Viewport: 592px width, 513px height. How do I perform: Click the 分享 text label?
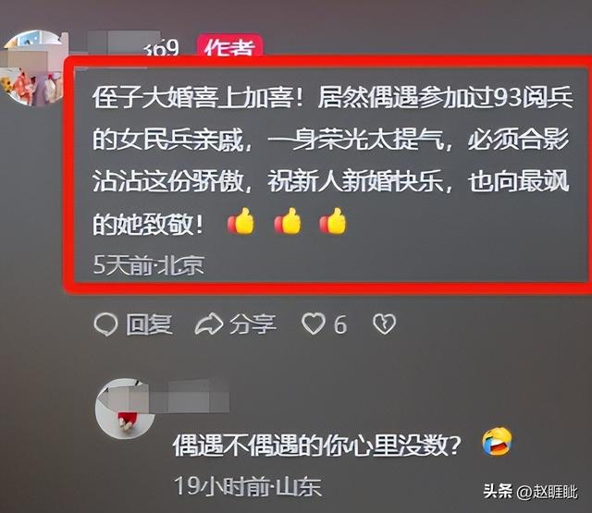[x=253, y=324]
